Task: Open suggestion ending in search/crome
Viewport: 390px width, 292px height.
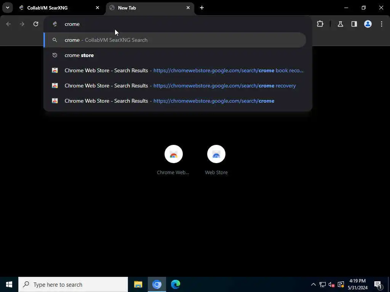Action: click(x=178, y=101)
